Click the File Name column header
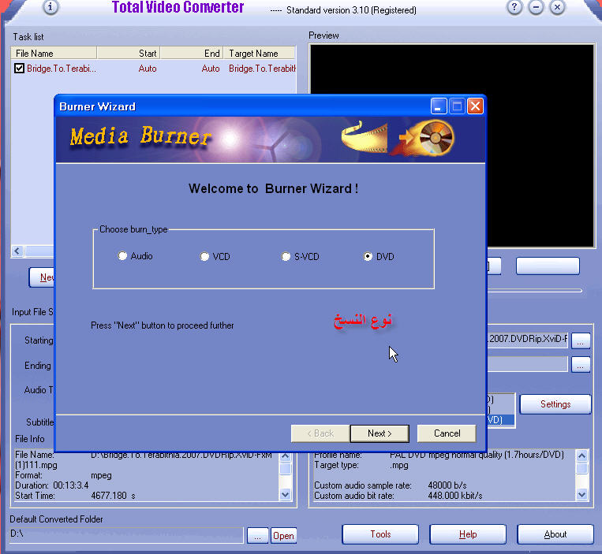The height and width of the screenshot is (554, 602). pyautogui.click(x=54, y=53)
